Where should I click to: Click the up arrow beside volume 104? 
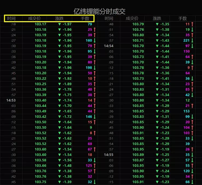[x=192, y=128]
